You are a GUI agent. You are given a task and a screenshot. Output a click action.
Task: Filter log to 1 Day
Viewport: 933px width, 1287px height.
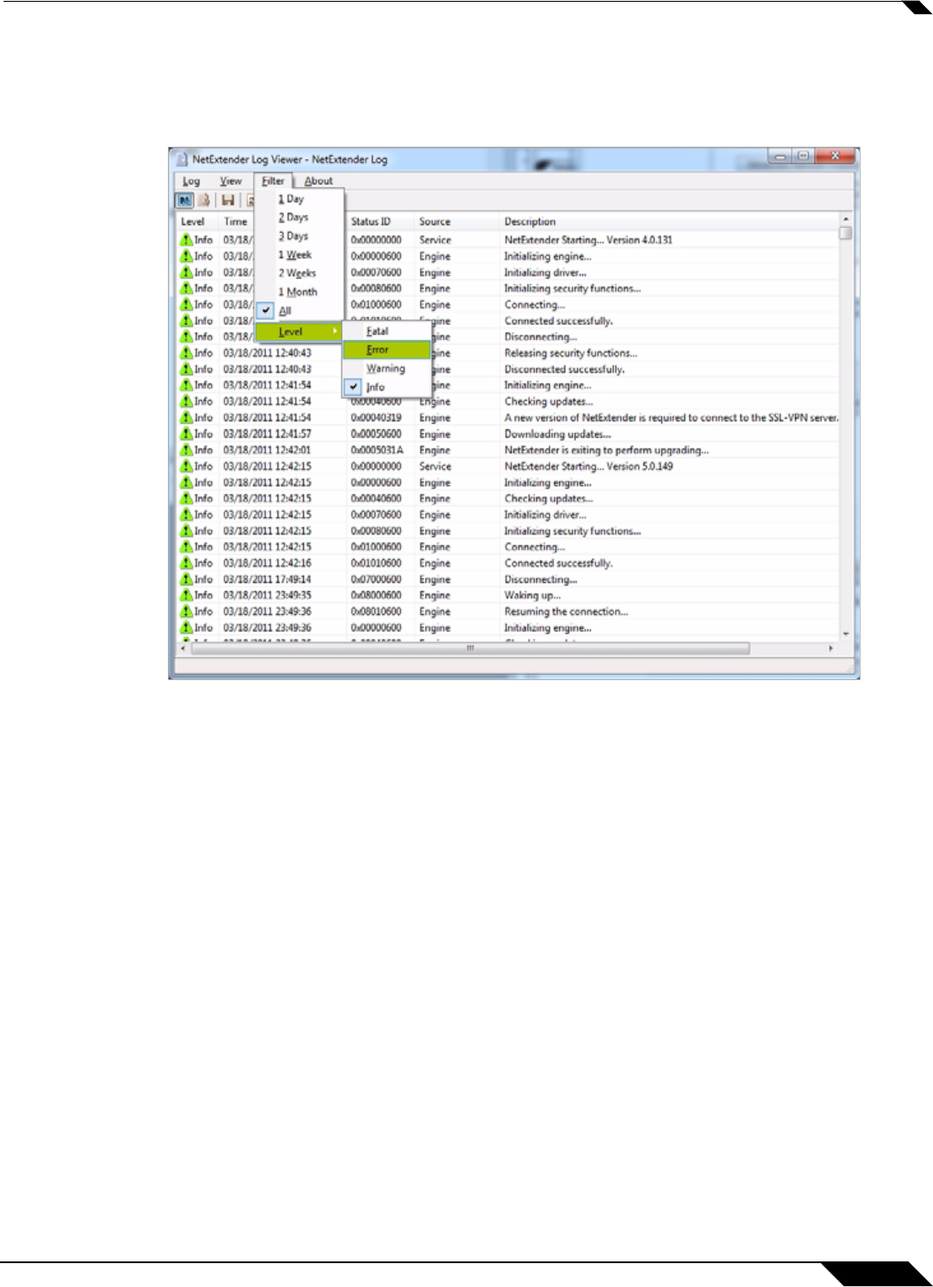point(300,199)
